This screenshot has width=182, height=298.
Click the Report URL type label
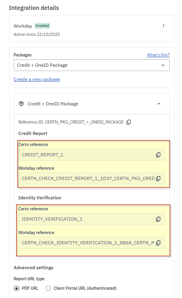tap(29, 279)
